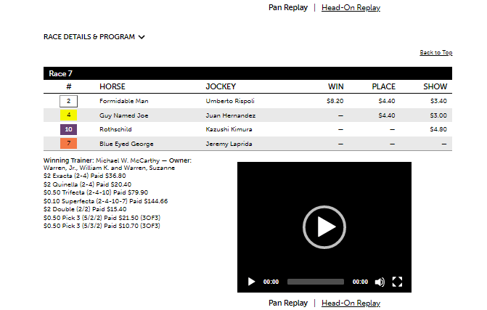The height and width of the screenshot is (310, 487).
Task: Click the orange number 7 badge
Action: (68, 144)
